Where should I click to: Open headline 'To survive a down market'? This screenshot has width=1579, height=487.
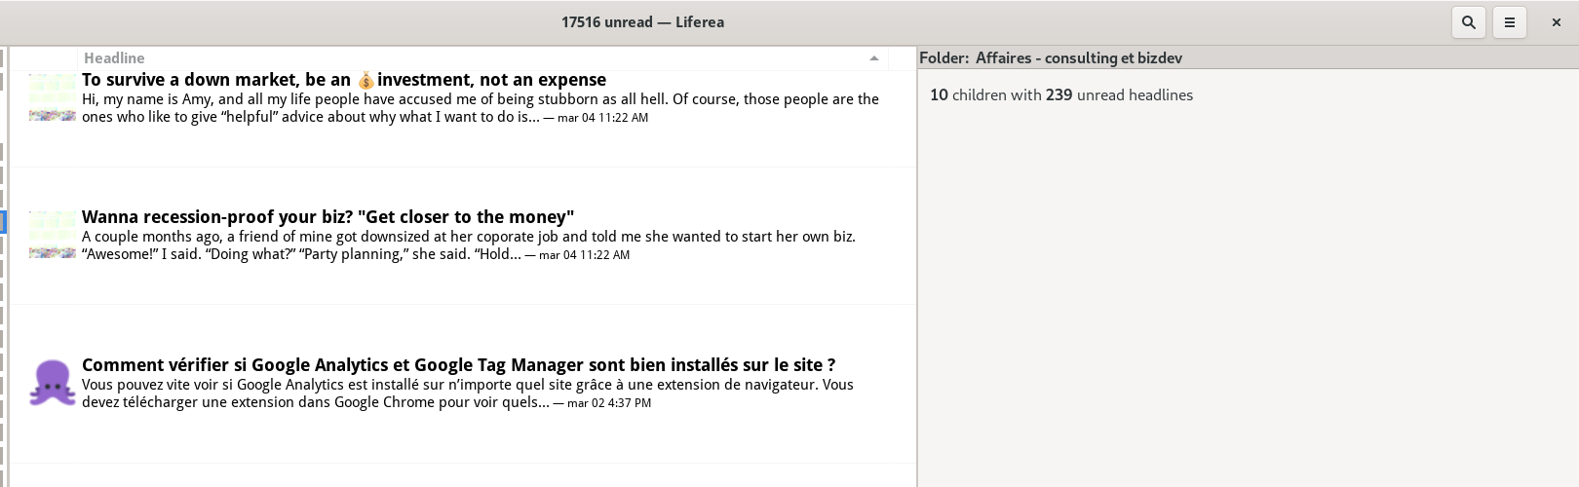click(344, 80)
